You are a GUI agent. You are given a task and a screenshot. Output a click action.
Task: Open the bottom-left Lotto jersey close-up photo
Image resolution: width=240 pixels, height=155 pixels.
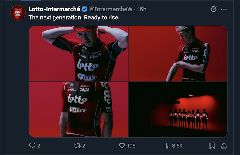click(78, 110)
